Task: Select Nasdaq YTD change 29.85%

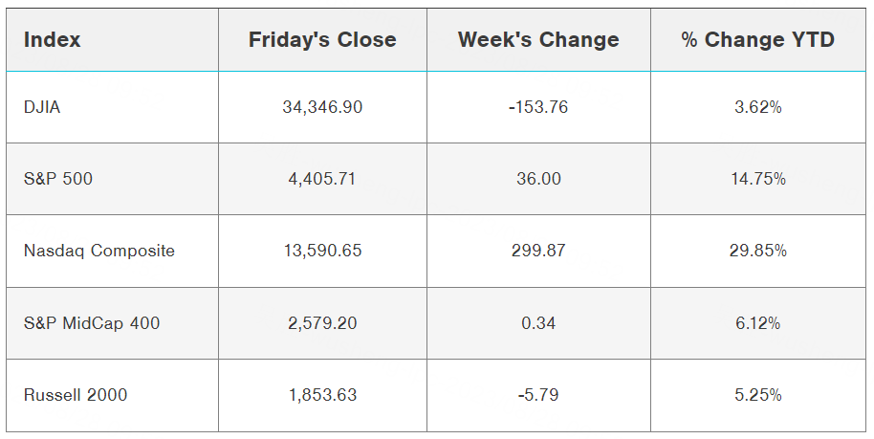Action: point(758,251)
